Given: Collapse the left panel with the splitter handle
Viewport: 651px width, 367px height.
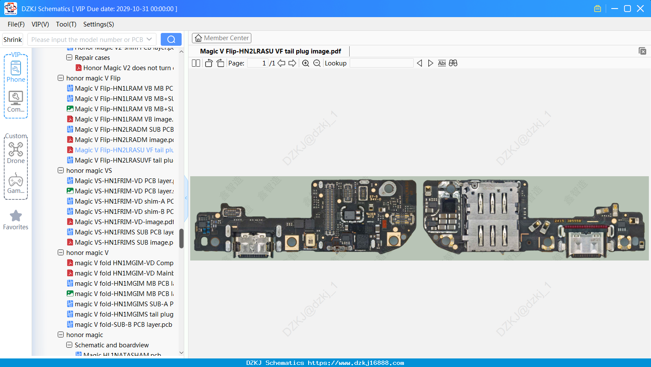Looking at the screenshot, I should pos(186,198).
